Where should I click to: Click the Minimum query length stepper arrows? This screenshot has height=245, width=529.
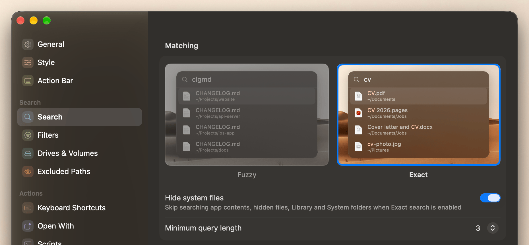[x=493, y=228]
